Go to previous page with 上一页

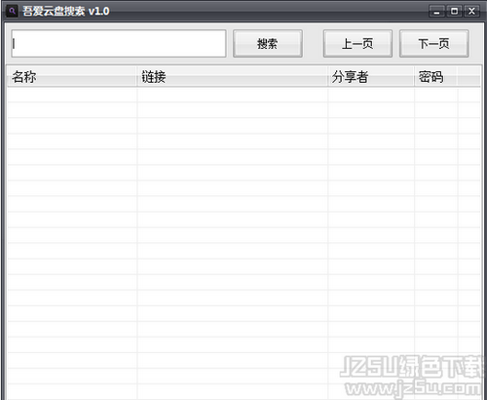click(357, 44)
